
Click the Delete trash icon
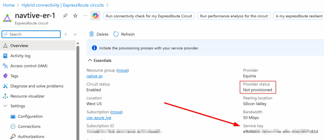tap(92, 34)
